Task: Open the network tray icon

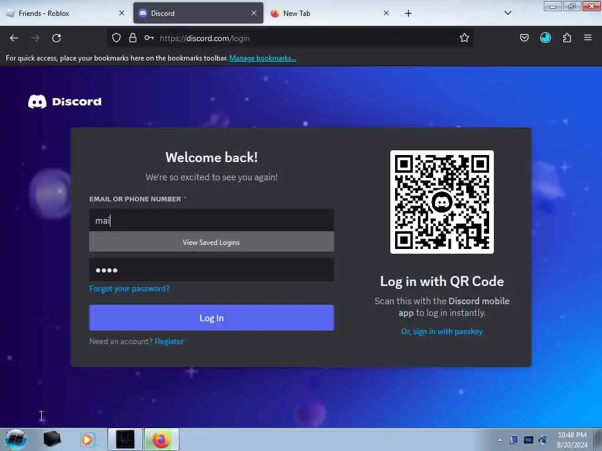Action: (x=529, y=440)
